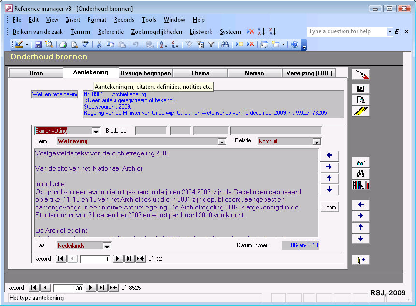Open the Zoekmogelijkheden menu
The width and height of the screenshot is (416, 306).
157,32
